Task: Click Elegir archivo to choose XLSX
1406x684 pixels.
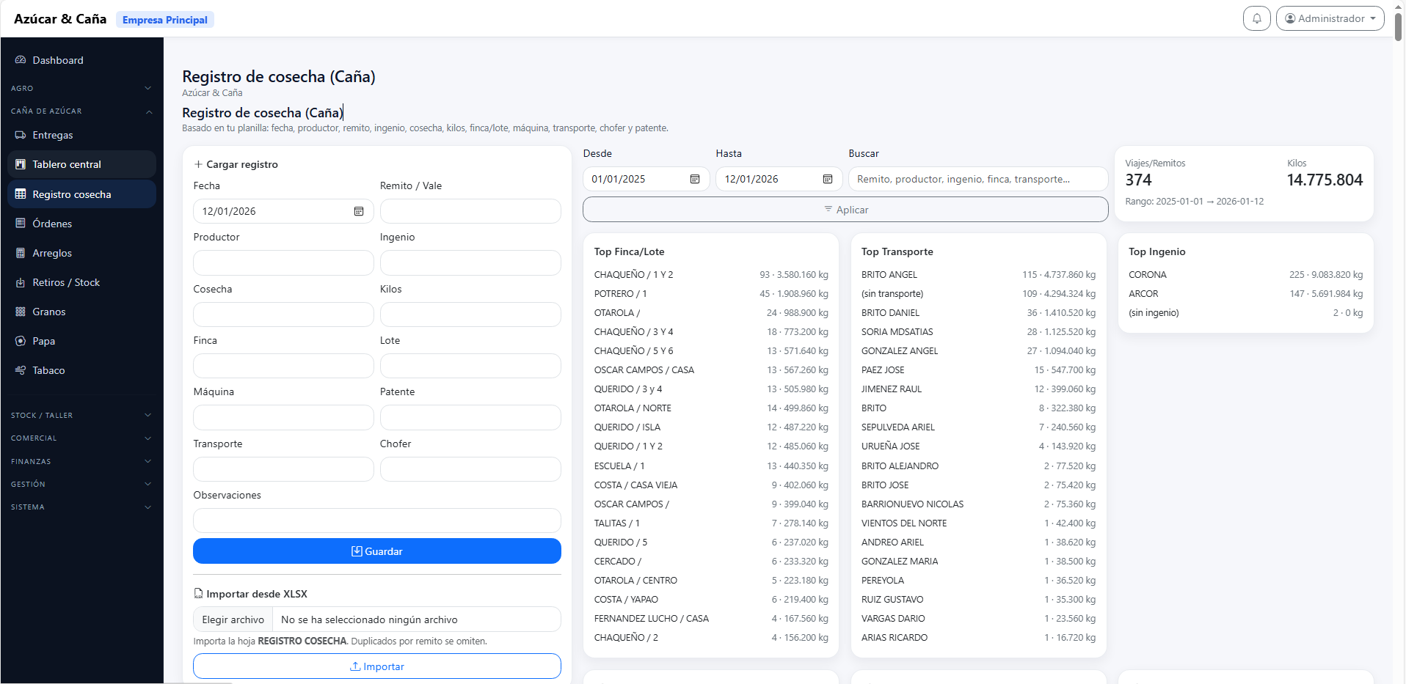Action: pyautogui.click(x=233, y=619)
